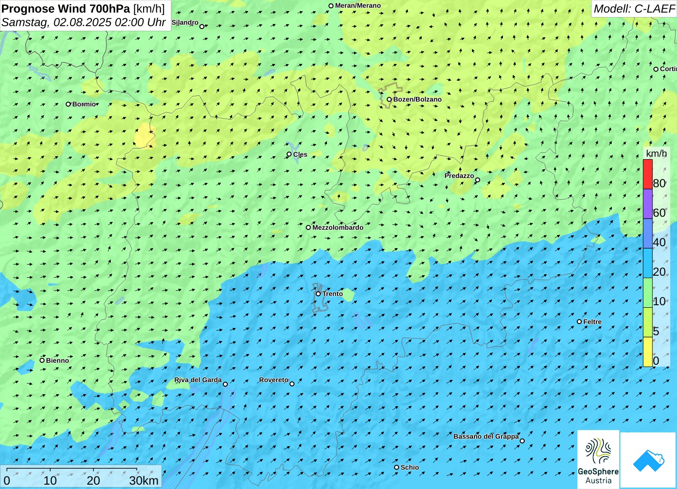677x489 pixels.
Task: Click the Feltre city marker
Action: pyautogui.click(x=579, y=322)
